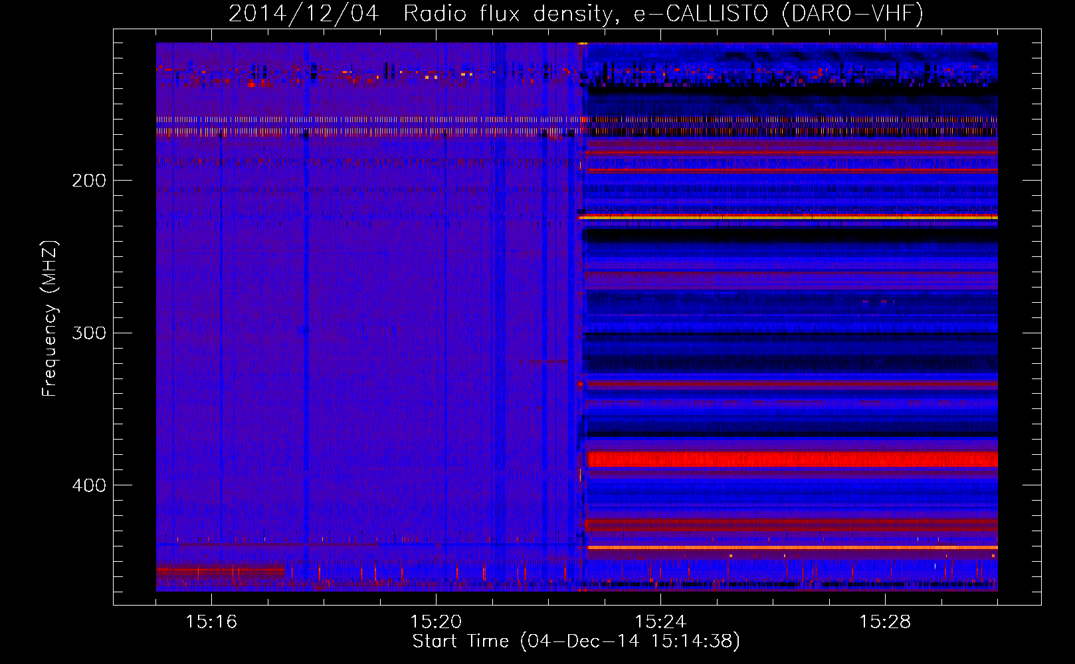The width and height of the screenshot is (1075, 664).
Task: Click the plot title 'Radio flux density, e-CALLISTO (DARO-VHF)'
Action: tap(663, 14)
